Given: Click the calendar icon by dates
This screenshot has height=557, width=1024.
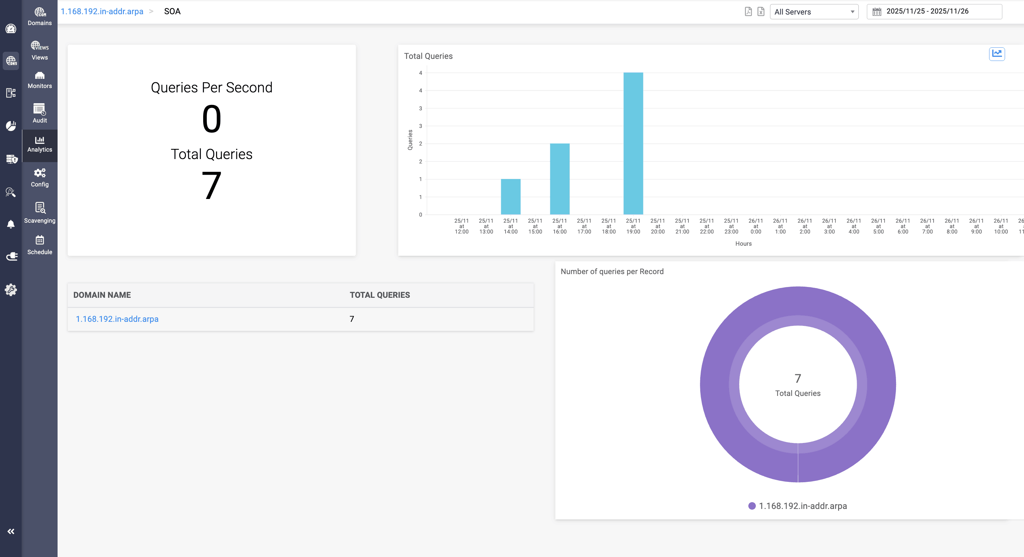Looking at the screenshot, I should 876,12.
